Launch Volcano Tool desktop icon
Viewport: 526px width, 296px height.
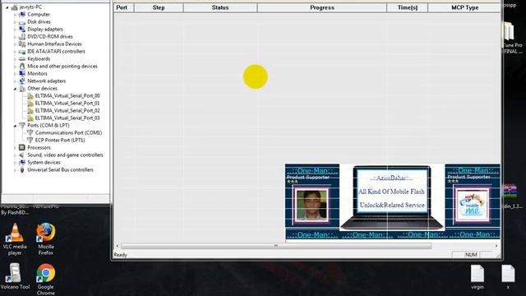tap(15, 276)
